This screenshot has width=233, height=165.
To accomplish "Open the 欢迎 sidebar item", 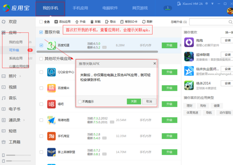I will pos(13,22).
